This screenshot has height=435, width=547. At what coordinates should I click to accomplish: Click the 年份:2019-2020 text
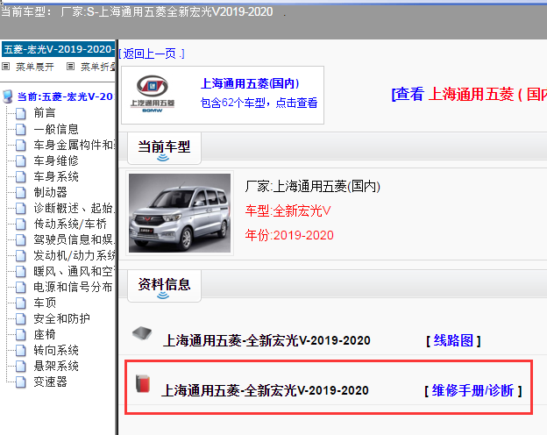pos(289,235)
